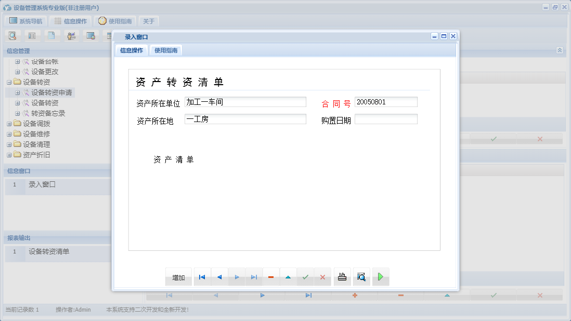Cancel editing with the red X button
Viewport: 571px width, 321px height.
click(x=322, y=277)
